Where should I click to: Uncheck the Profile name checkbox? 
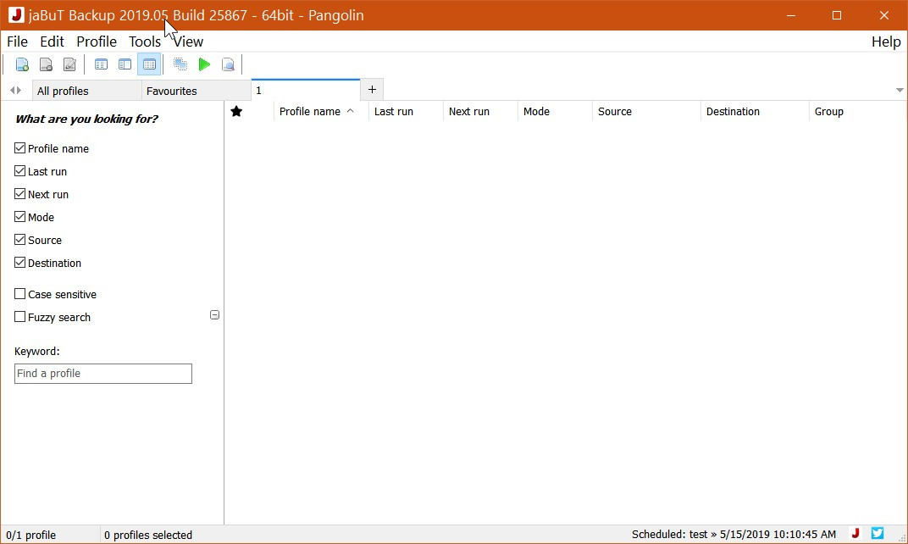[19, 148]
